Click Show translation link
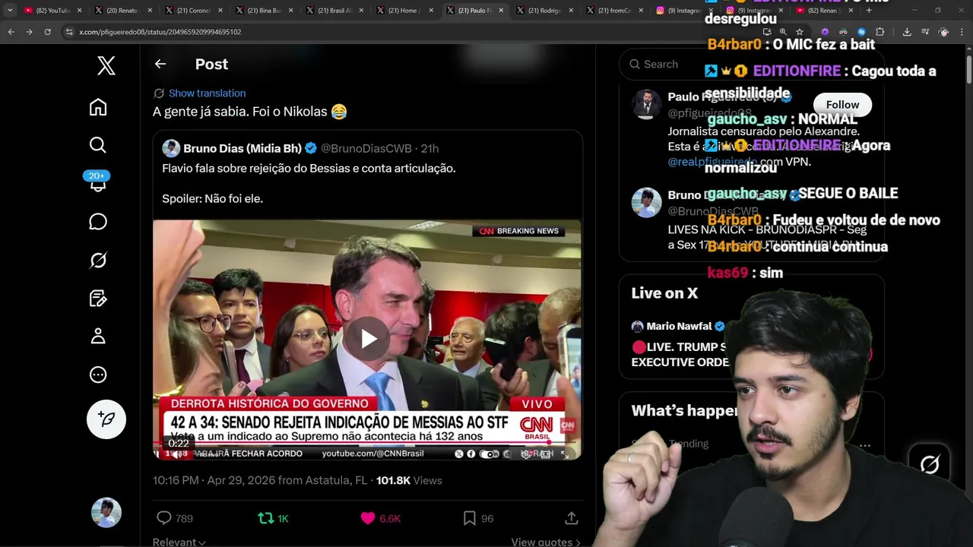Screen dimensions: 973x547 pos(207,93)
